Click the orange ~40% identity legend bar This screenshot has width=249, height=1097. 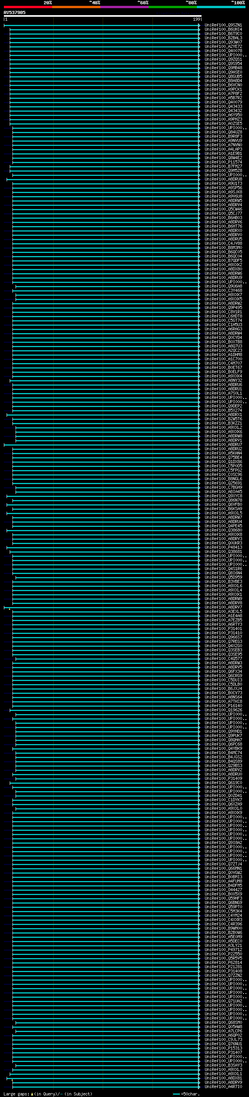[76, 7]
